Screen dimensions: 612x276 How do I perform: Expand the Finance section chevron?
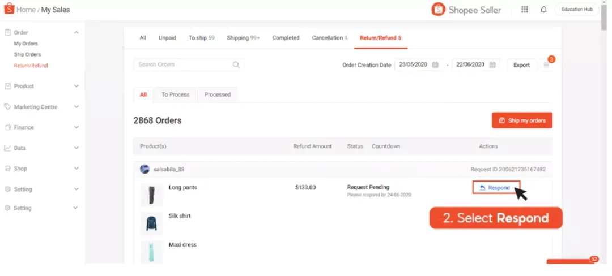click(x=76, y=127)
